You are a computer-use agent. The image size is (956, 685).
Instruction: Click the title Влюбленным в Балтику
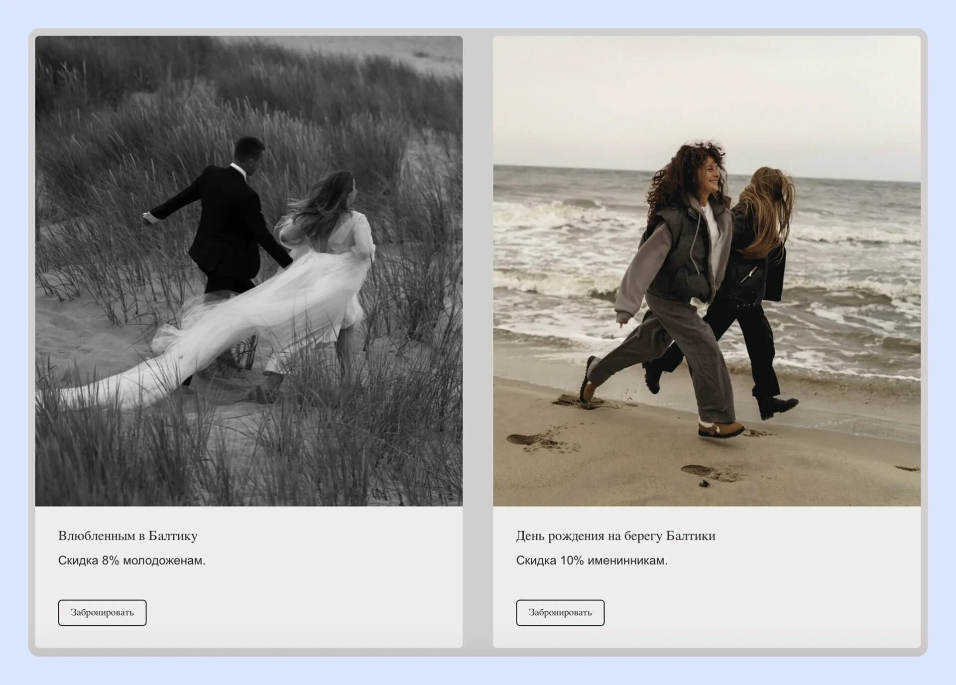pyautogui.click(x=127, y=536)
